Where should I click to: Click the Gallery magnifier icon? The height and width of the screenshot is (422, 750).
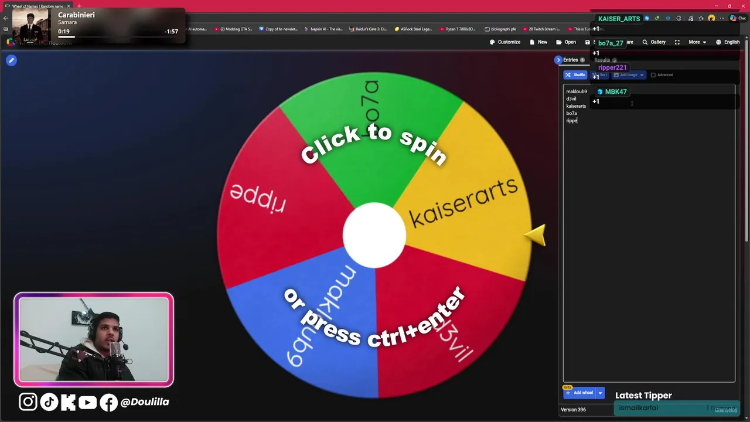[x=645, y=42]
